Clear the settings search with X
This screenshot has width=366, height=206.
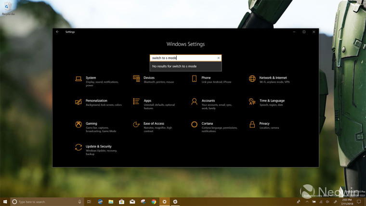click(x=219, y=58)
